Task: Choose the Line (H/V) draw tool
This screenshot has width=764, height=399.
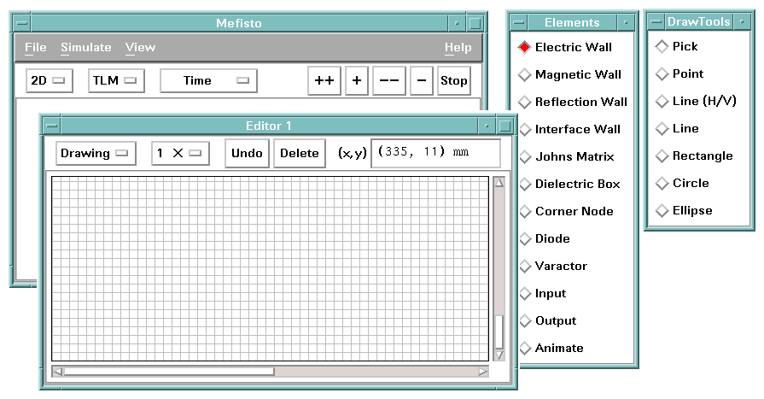Action: click(696, 101)
